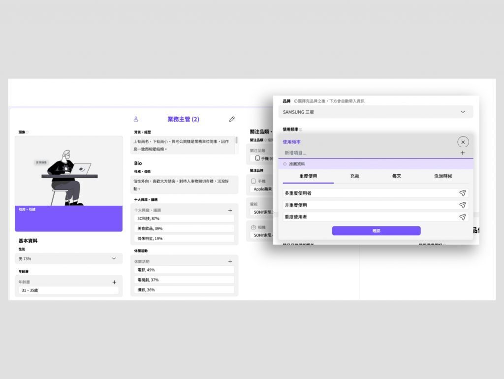Select the 每天 tab
504x379 pixels.
click(x=397, y=176)
